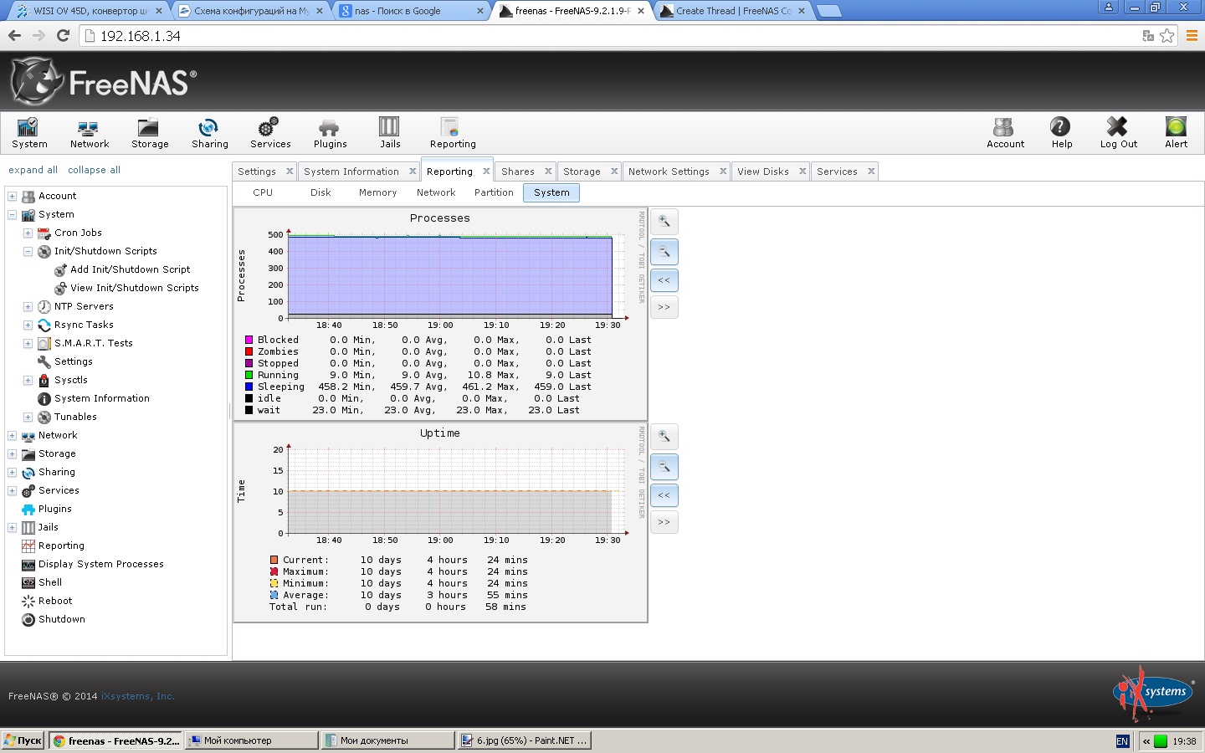Expand the Account tree node

tap(12, 197)
